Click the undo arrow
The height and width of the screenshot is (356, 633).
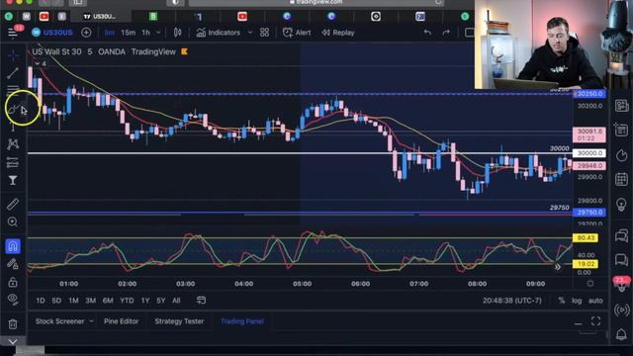click(427, 33)
